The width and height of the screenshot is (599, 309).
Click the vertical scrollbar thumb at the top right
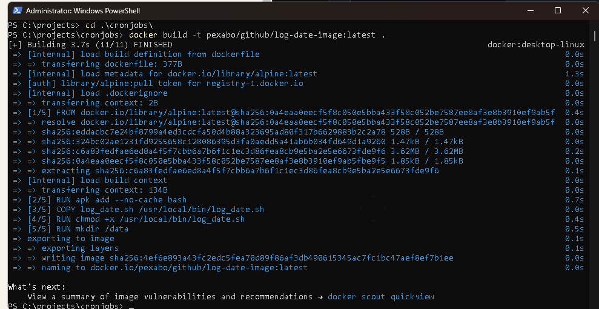click(x=594, y=36)
